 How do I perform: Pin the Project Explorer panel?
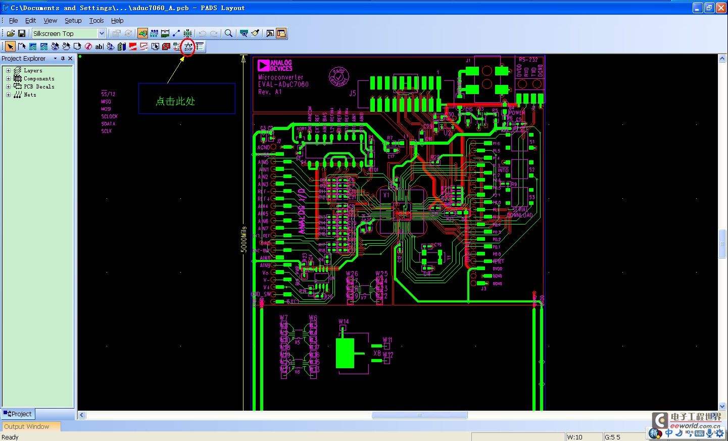(63, 59)
